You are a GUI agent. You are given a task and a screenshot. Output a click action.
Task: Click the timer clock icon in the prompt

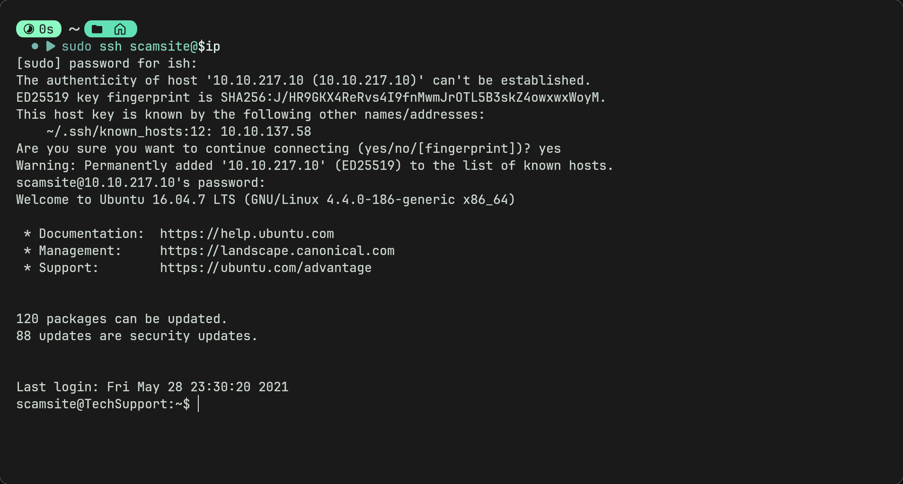point(29,29)
